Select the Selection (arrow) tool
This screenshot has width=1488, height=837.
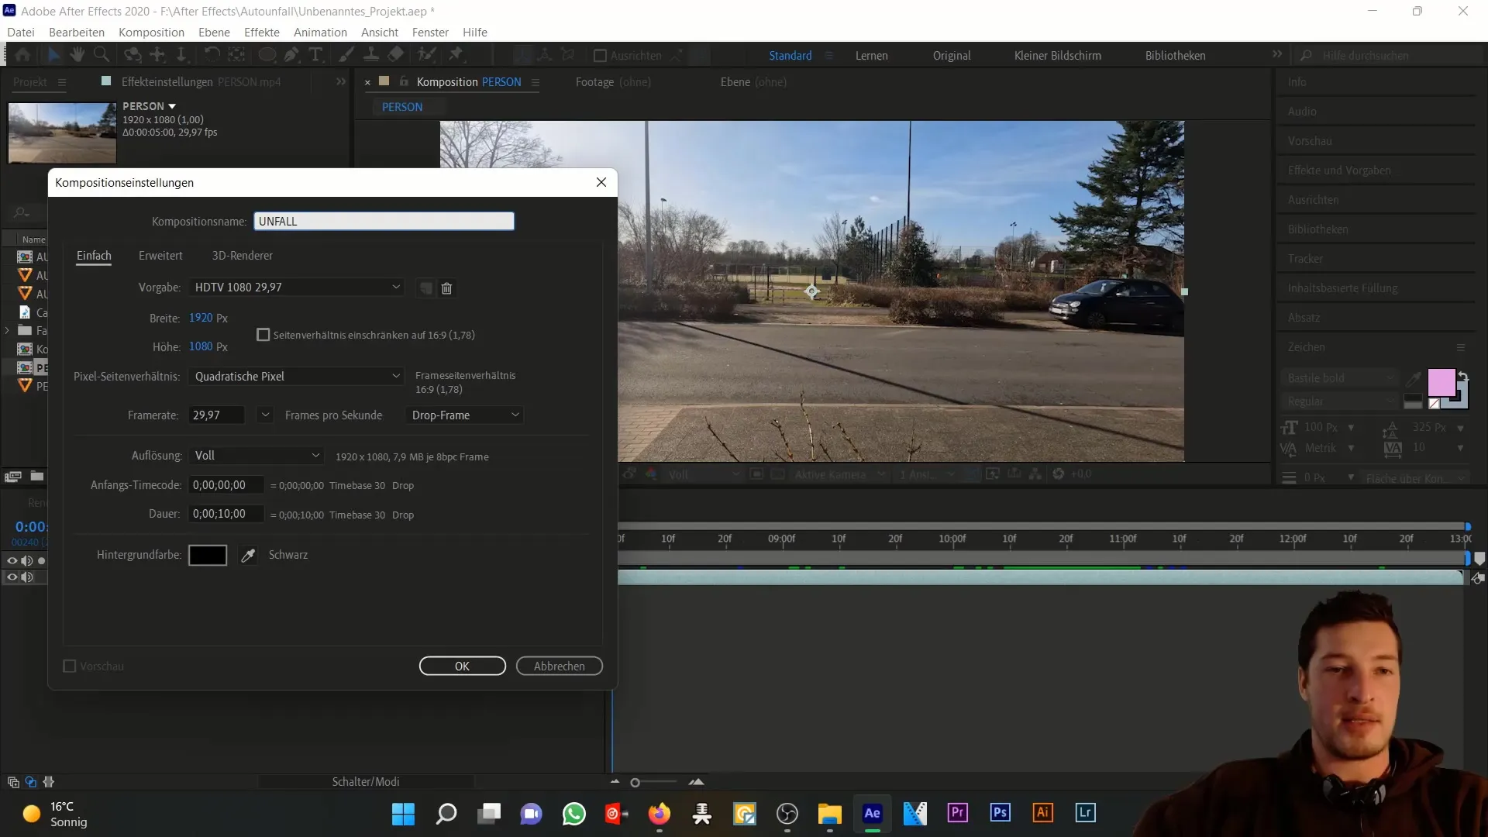(x=53, y=55)
